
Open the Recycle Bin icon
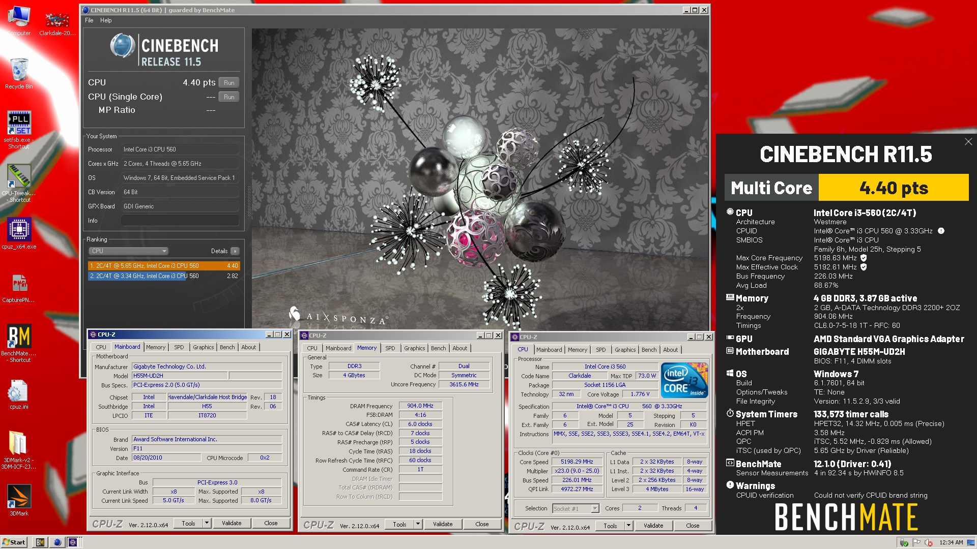click(x=19, y=74)
